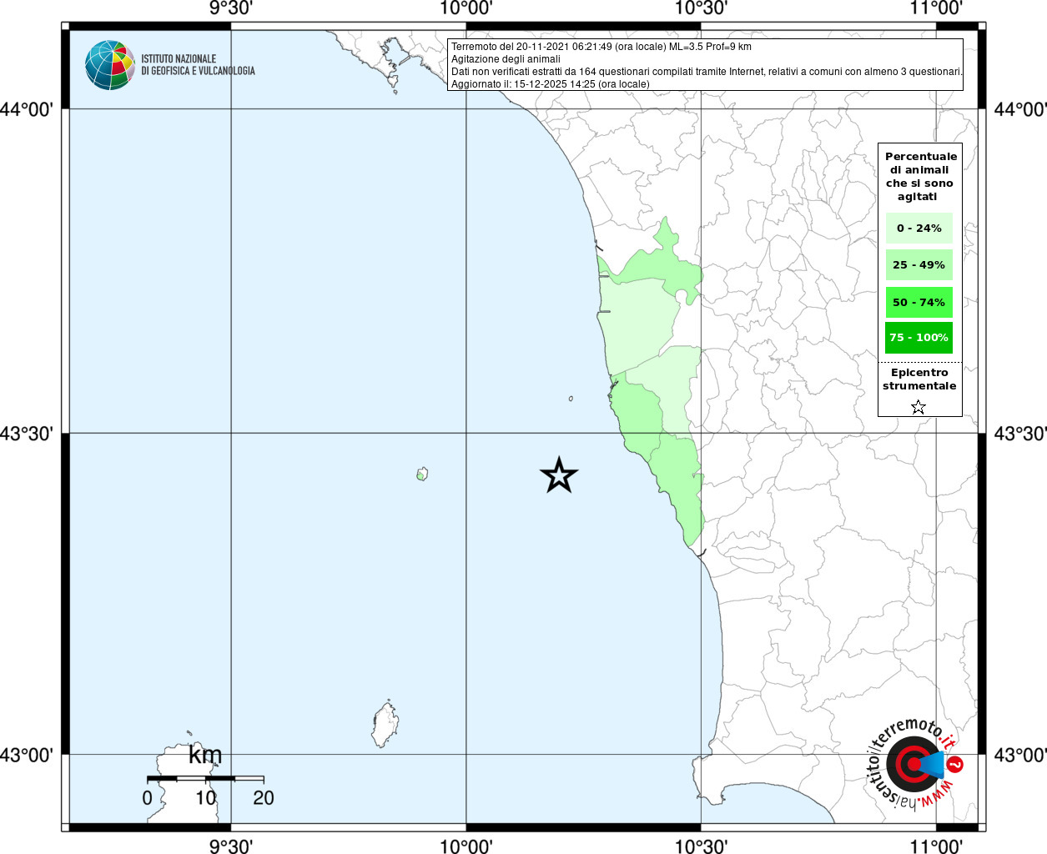
Task: Click the right 44°00' latitude label
Action: 1020,109
